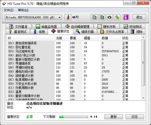The width and height of the screenshot is (151, 125).
Task: Switch to the 擦除 tab
Action: click(137, 32)
